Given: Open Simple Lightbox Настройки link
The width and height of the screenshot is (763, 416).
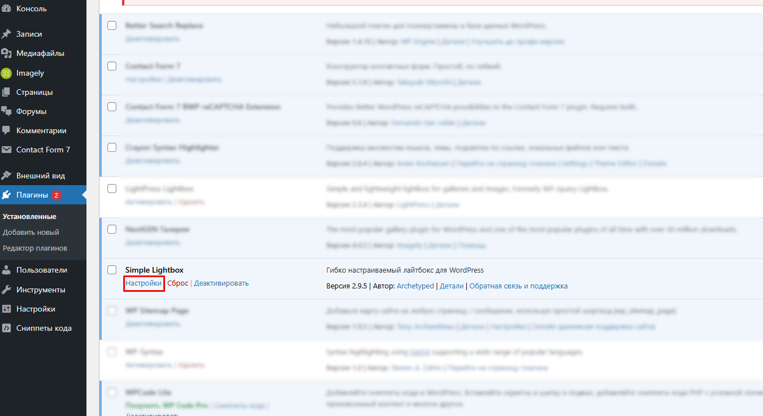Looking at the screenshot, I should (x=144, y=283).
